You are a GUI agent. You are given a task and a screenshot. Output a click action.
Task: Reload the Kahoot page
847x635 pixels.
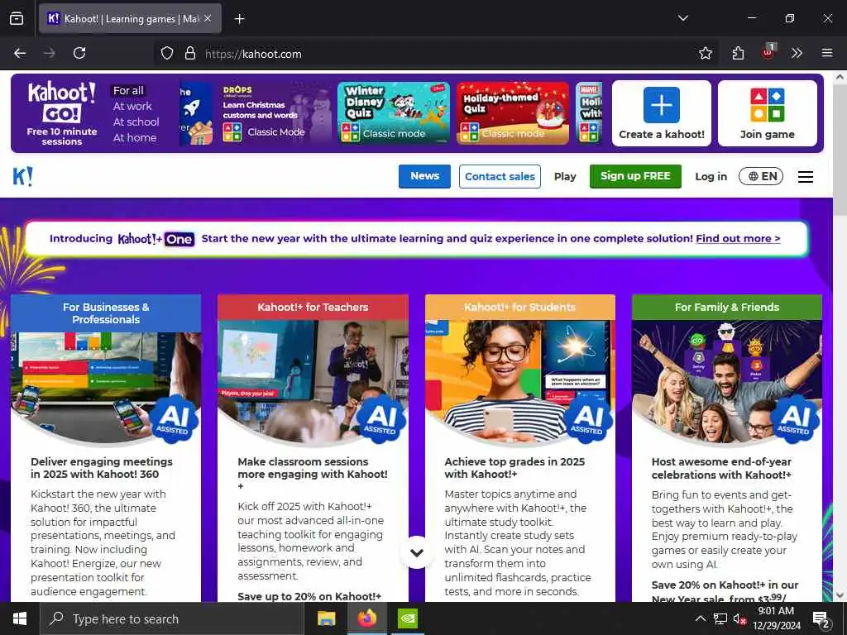[x=79, y=53]
